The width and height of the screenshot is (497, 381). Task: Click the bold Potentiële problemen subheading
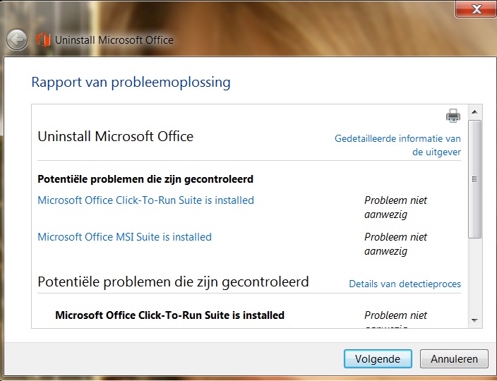(145, 179)
